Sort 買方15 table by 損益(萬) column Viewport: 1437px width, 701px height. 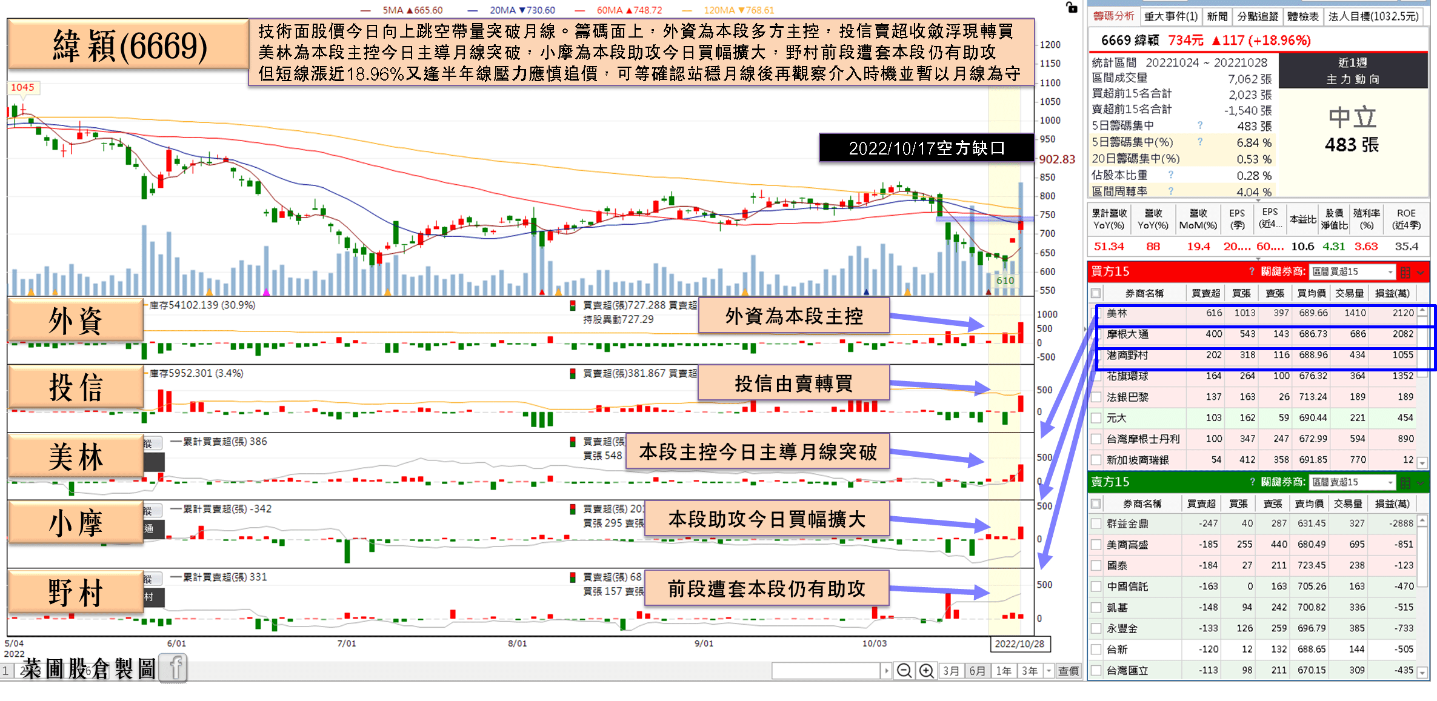[x=1392, y=294]
